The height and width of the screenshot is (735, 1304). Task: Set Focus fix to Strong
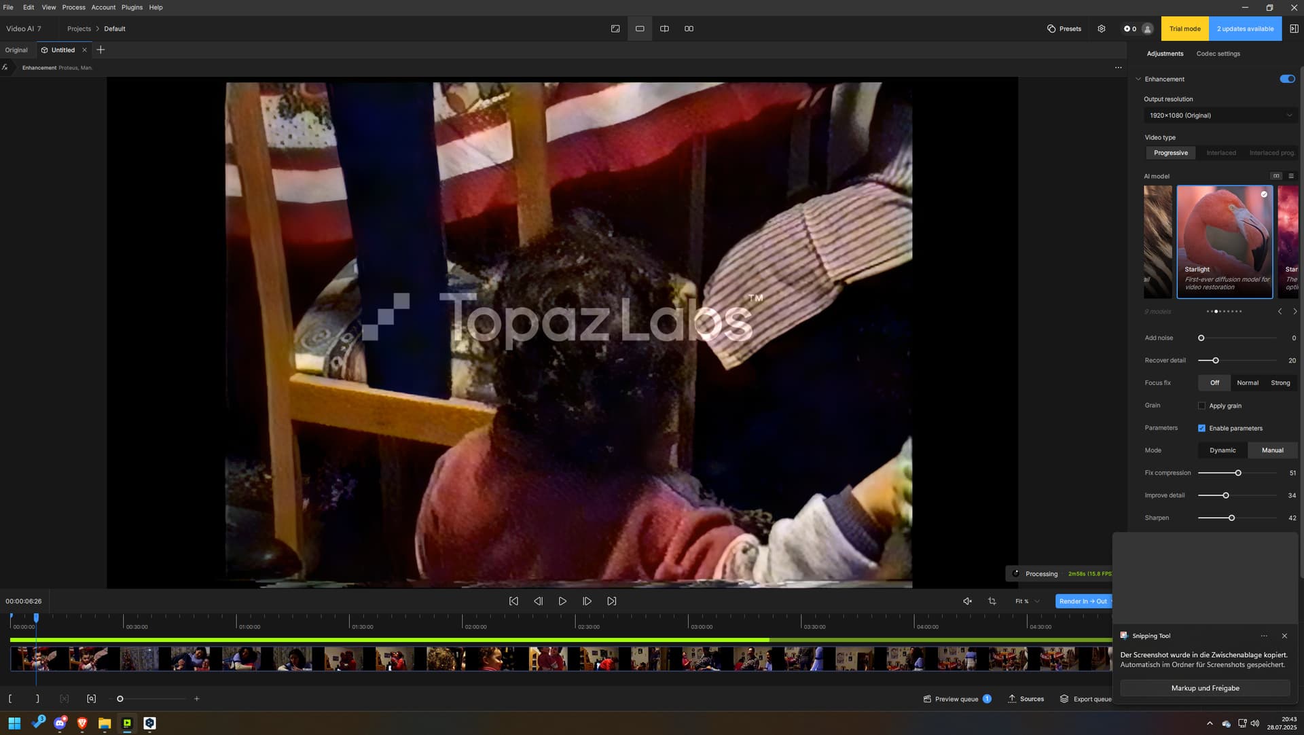(x=1280, y=383)
